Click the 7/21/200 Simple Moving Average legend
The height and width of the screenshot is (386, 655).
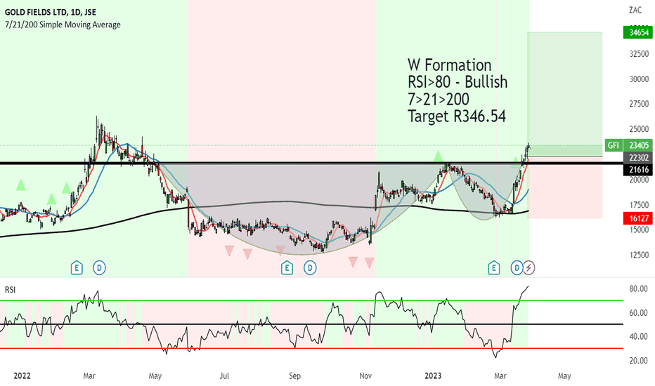63,25
